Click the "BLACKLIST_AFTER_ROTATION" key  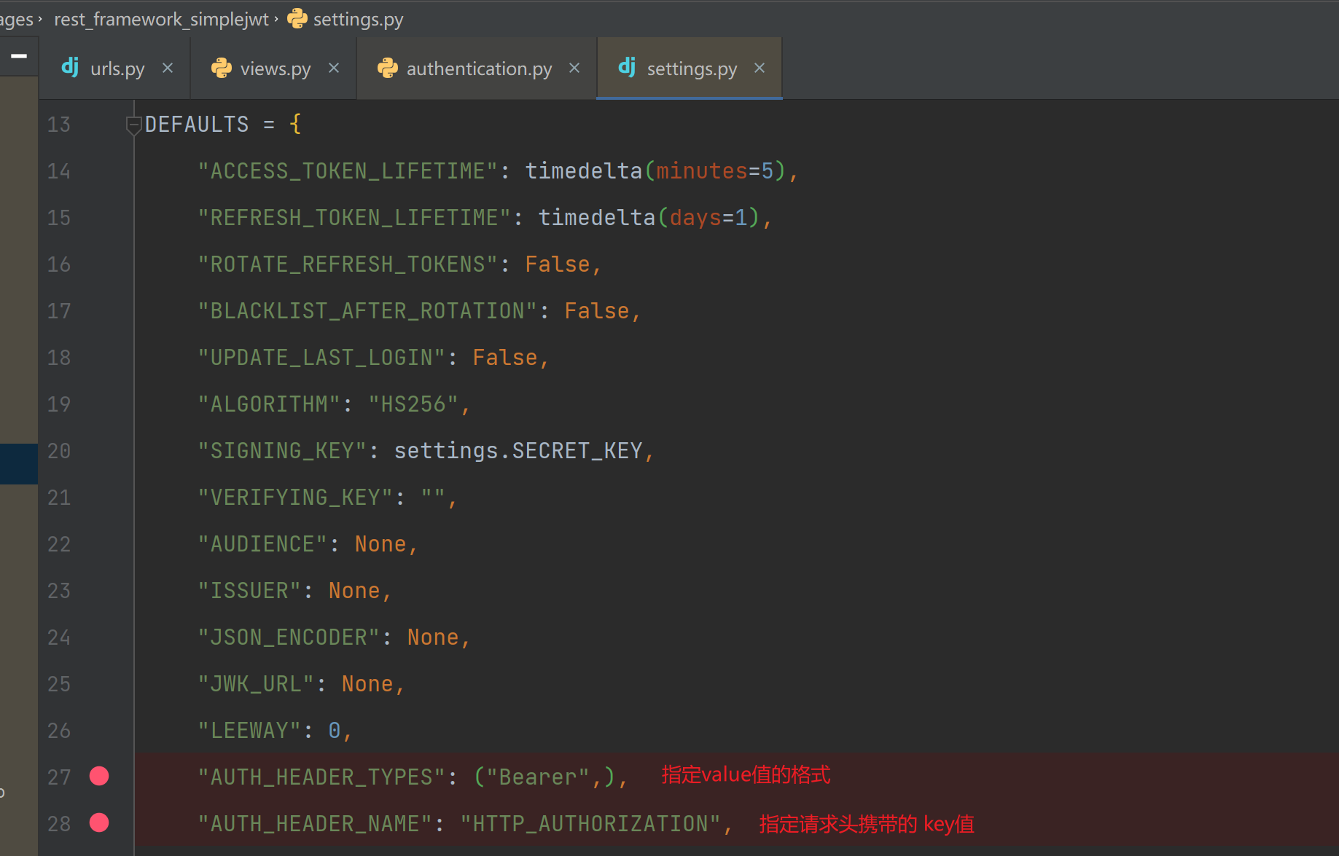[x=368, y=311]
